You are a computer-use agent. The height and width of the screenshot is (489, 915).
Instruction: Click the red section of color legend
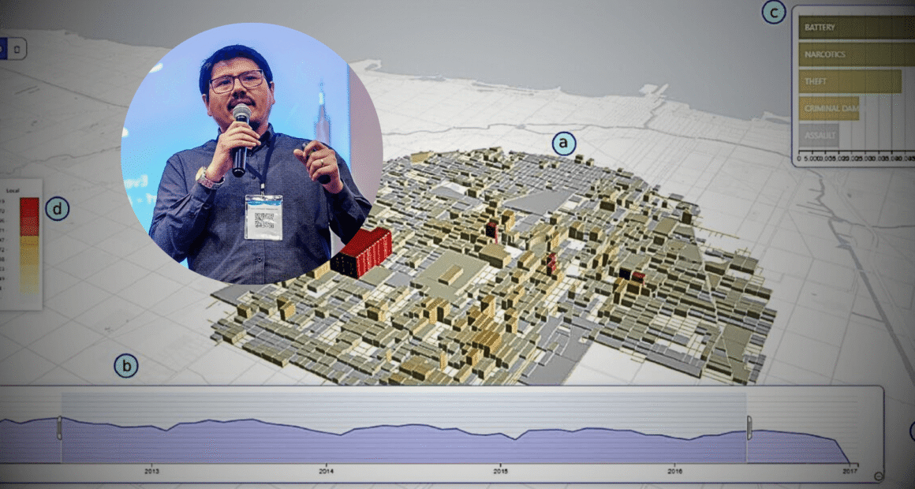[29, 215]
